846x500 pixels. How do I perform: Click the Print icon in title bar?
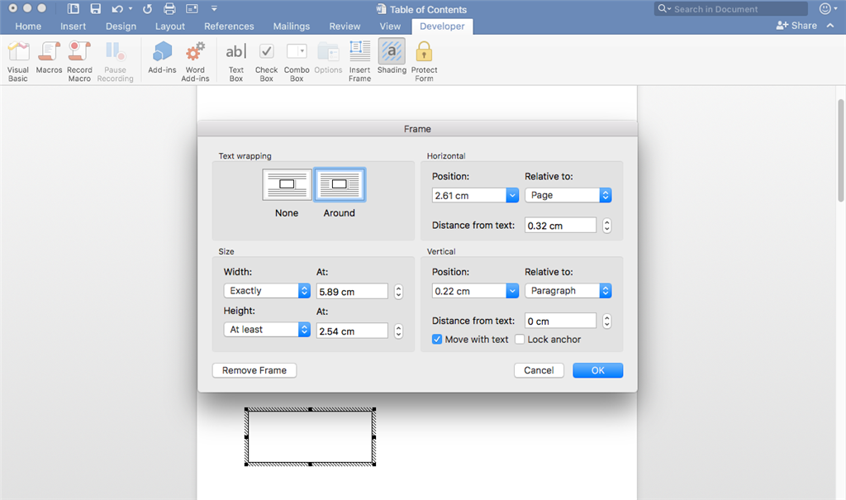169,8
